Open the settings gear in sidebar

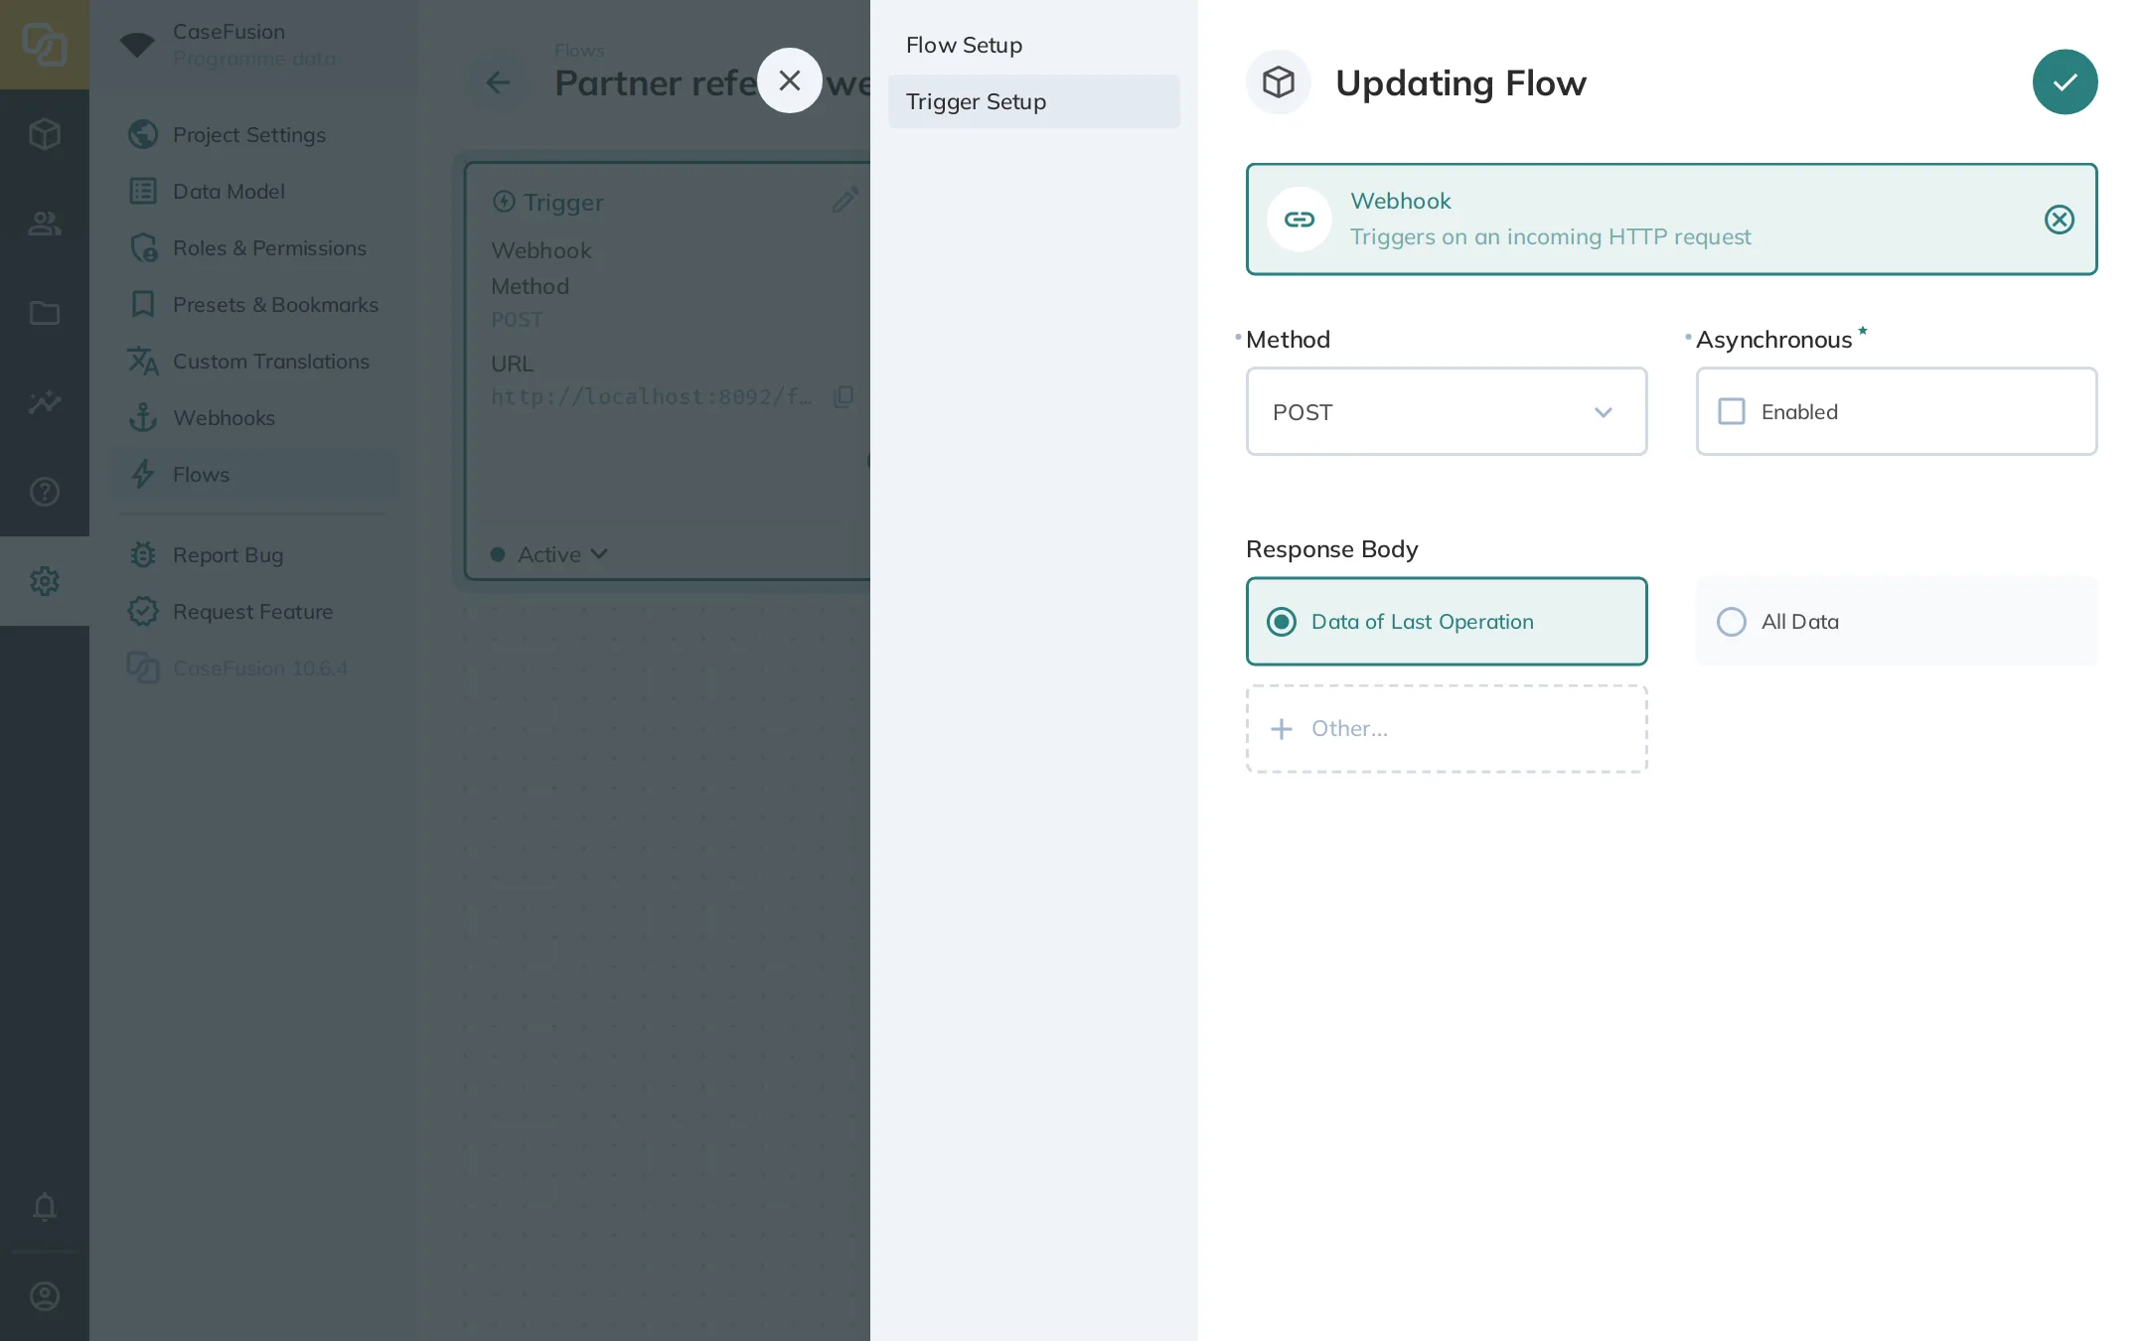45,581
